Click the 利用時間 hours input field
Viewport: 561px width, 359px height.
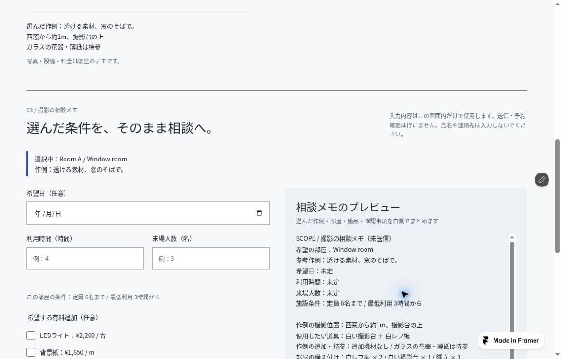point(85,258)
